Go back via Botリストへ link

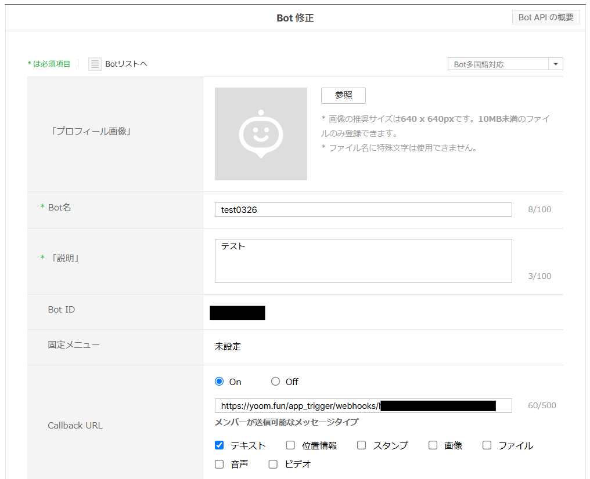(126, 64)
